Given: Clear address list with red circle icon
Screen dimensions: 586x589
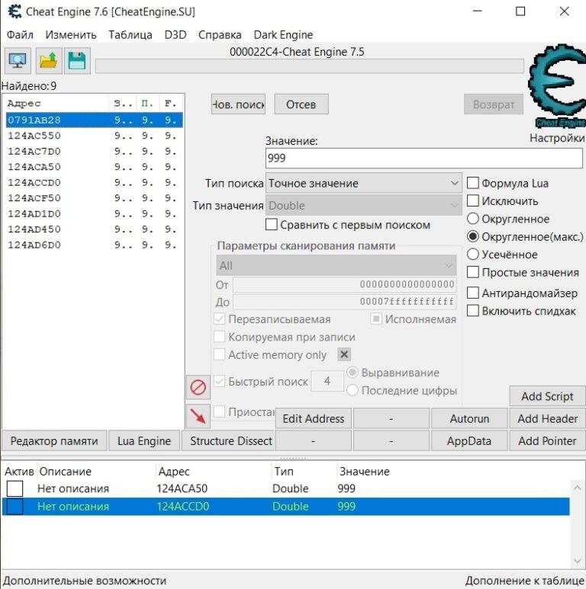Looking at the screenshot, I should click(x=198, y=387).
